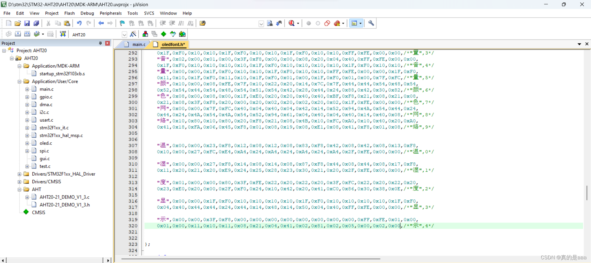
Task: Open the Pack Installer icon
Action: pyautogui.click(x=182, y=34)
